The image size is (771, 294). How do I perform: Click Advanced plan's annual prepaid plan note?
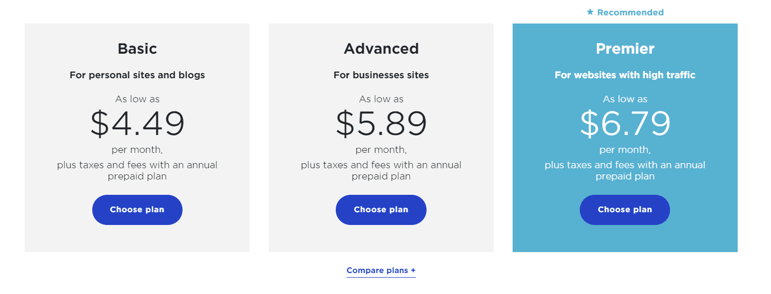tap(381, 171)
